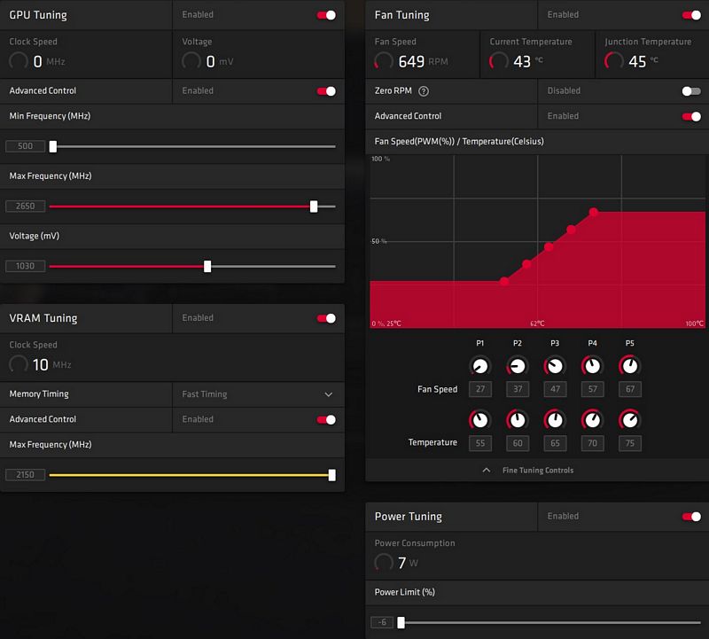709x639 pixels.
Task: Click the Power Limit value box -6
Action: (382, 622)
